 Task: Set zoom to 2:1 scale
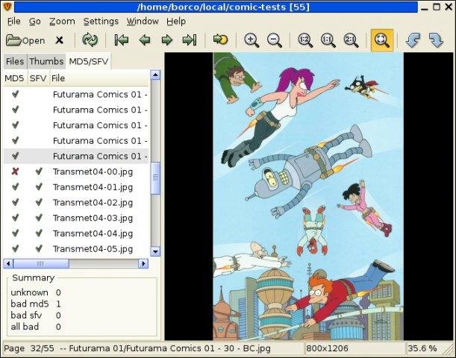click(x=351, y=40)
